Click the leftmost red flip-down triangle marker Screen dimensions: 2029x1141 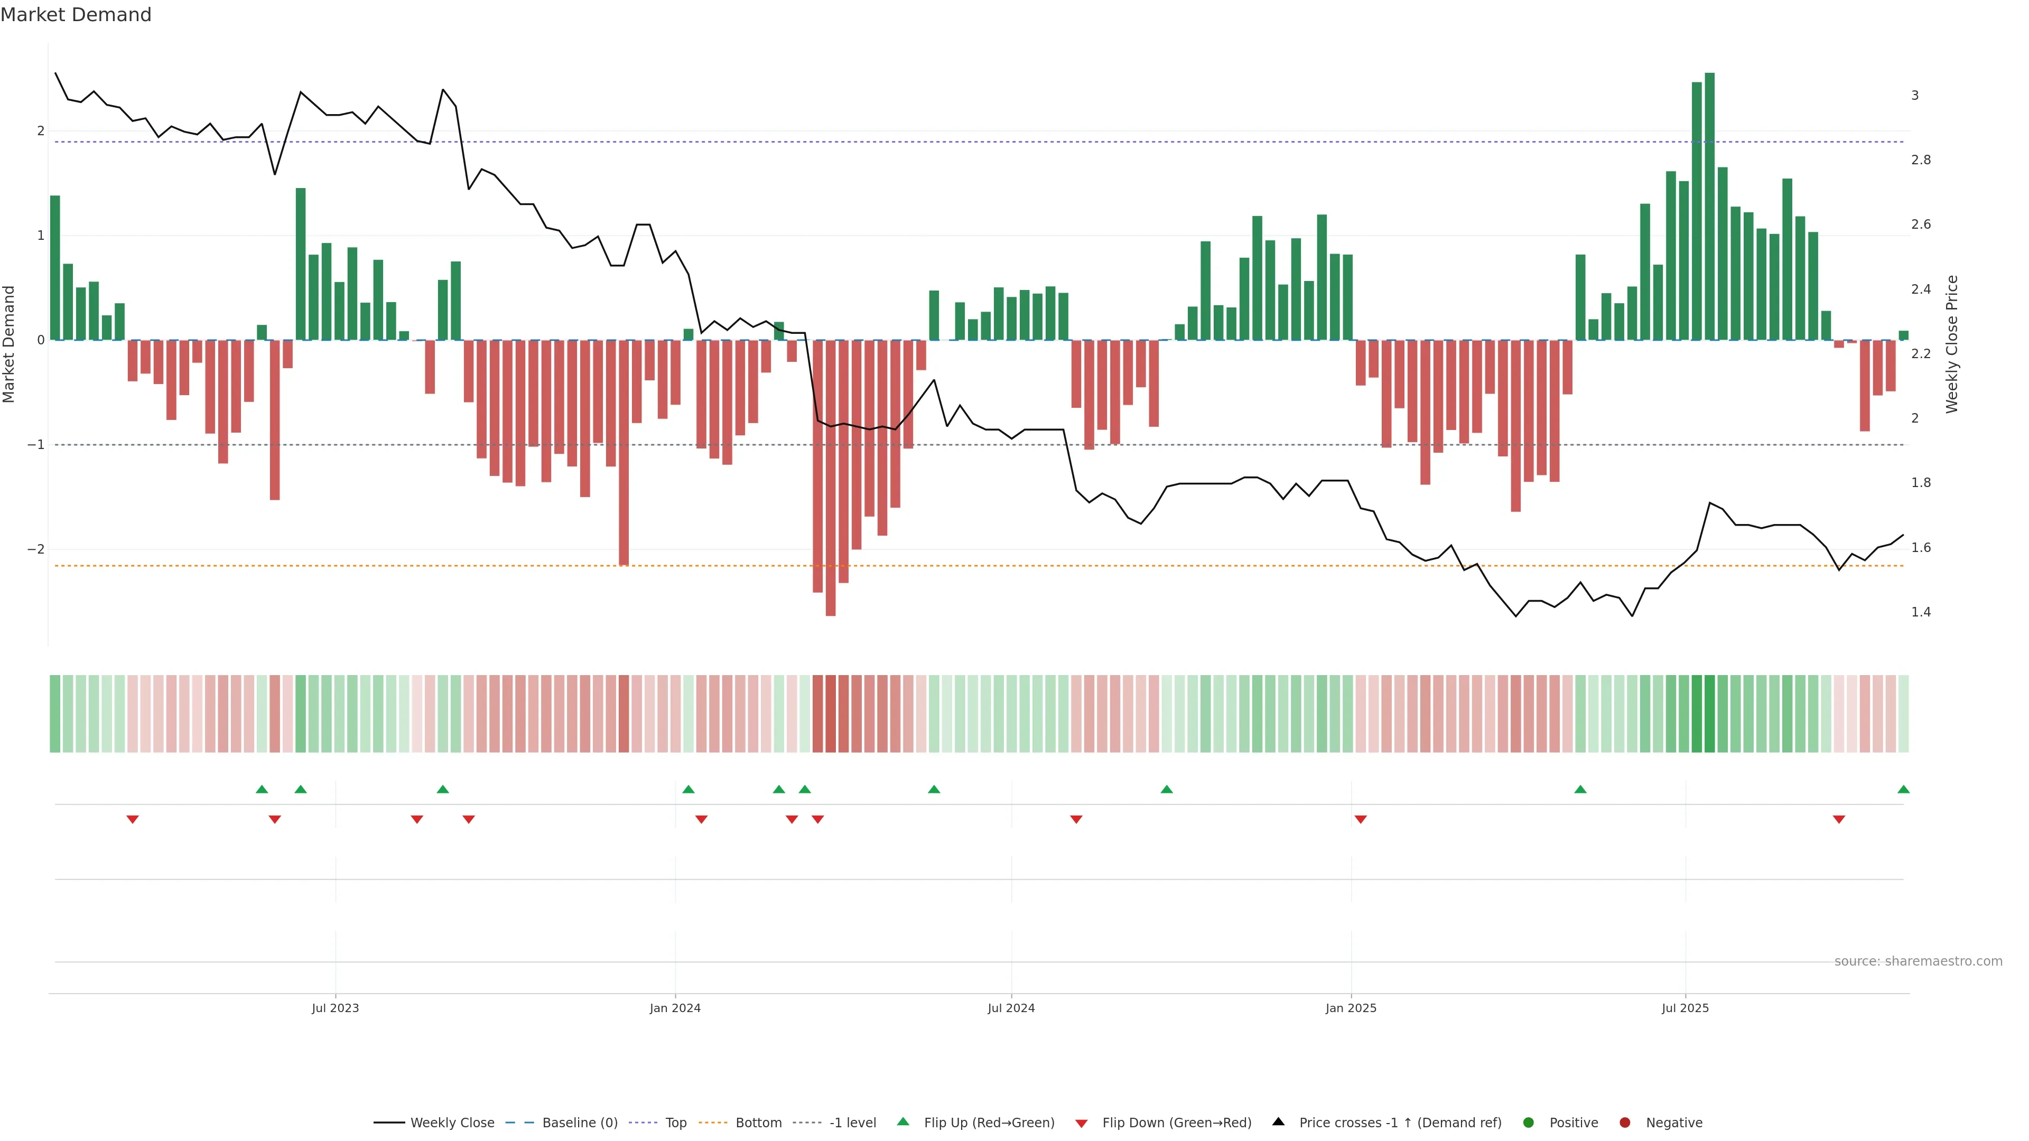[x=132, y=820]
